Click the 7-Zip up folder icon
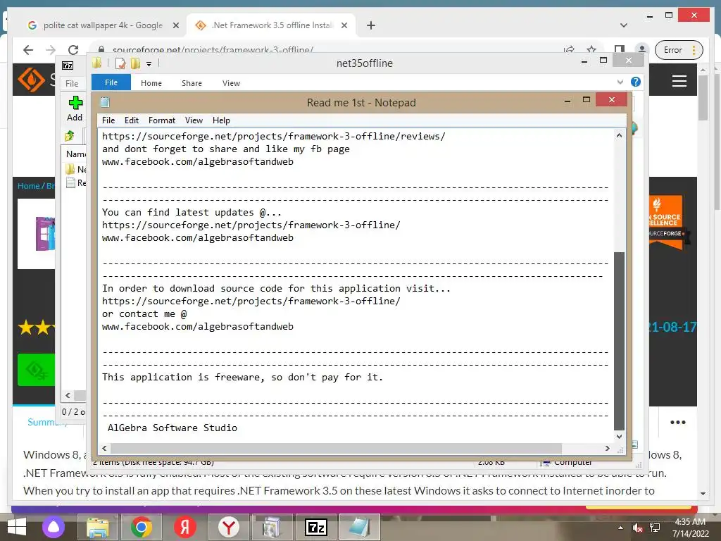 [70, 136]
